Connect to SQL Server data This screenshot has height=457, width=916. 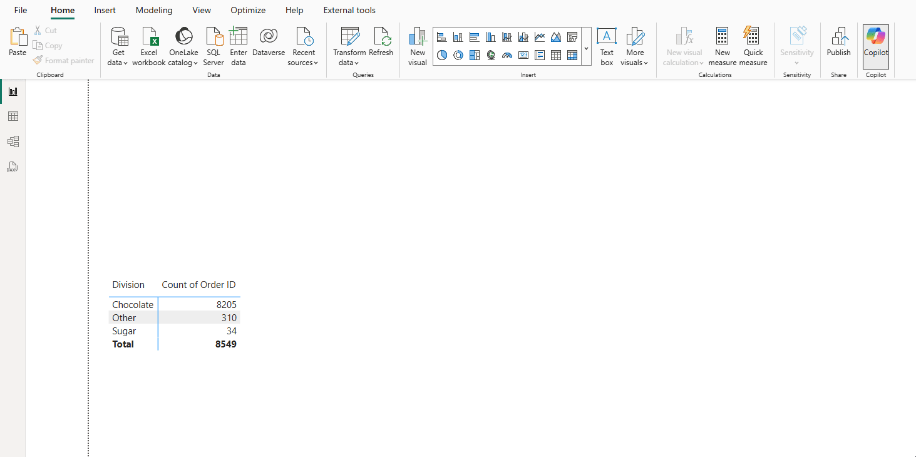point(214,46)
